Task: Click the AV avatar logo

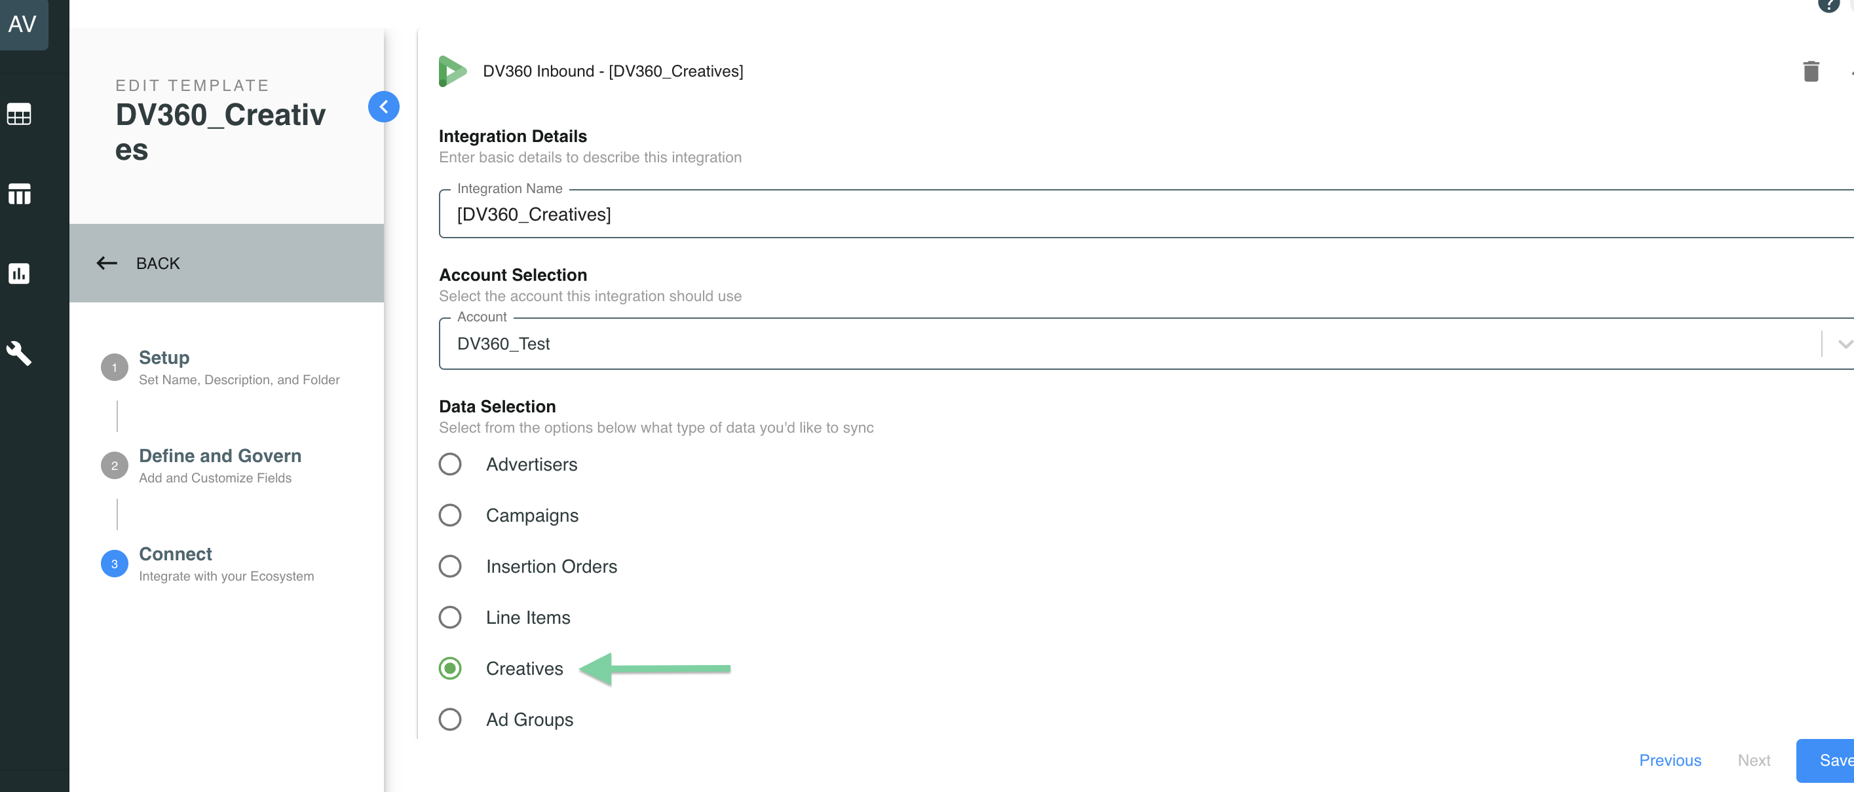Action: (23, 24)
